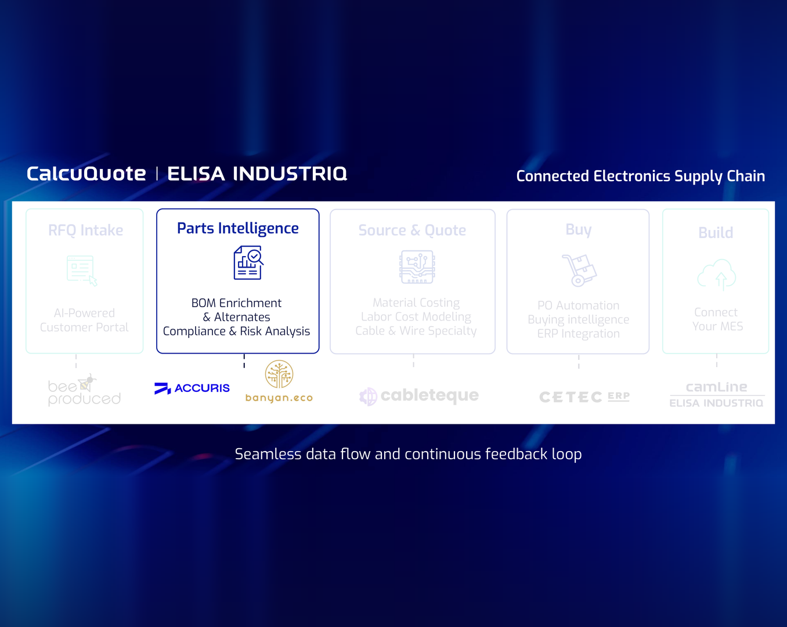Open the Accuris logo

(192, 388)
